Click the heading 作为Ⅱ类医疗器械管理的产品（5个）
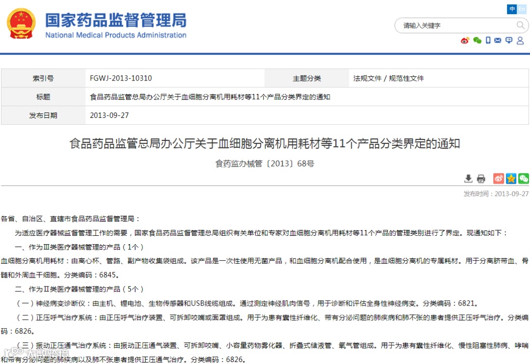The height and width of the screenshot is (364, 530). click(79, 289)
